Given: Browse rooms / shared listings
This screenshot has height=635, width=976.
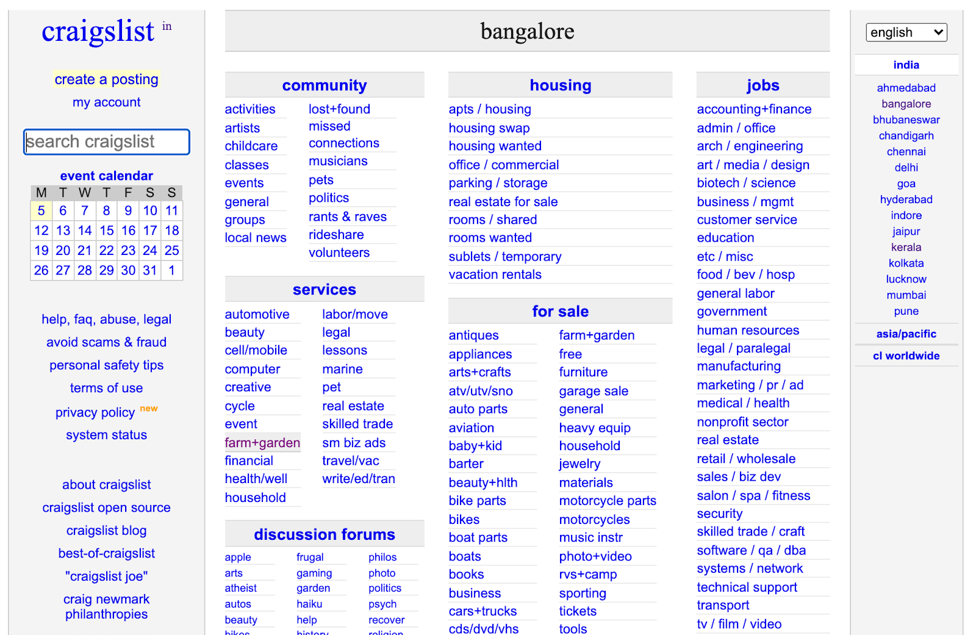Looking at the screenshot, I should (x=493, y=220).
